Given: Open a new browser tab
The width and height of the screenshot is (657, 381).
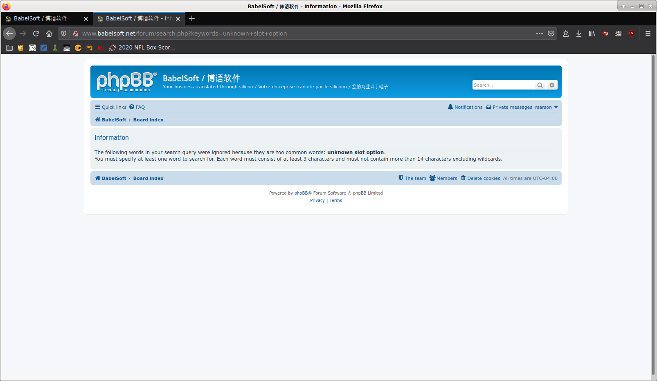Looking at the screenshot, I should (192, 19).
